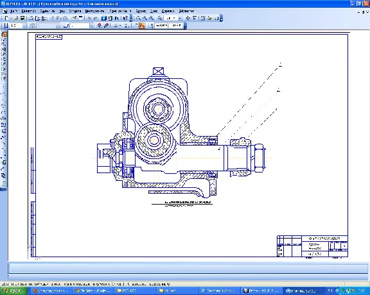Click the Print icon in the standard toolbar

click(31, 18)
